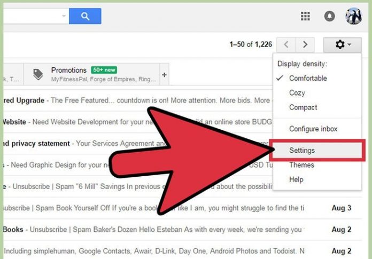Open Themes from the gear menu

click(x=301, y=165)
